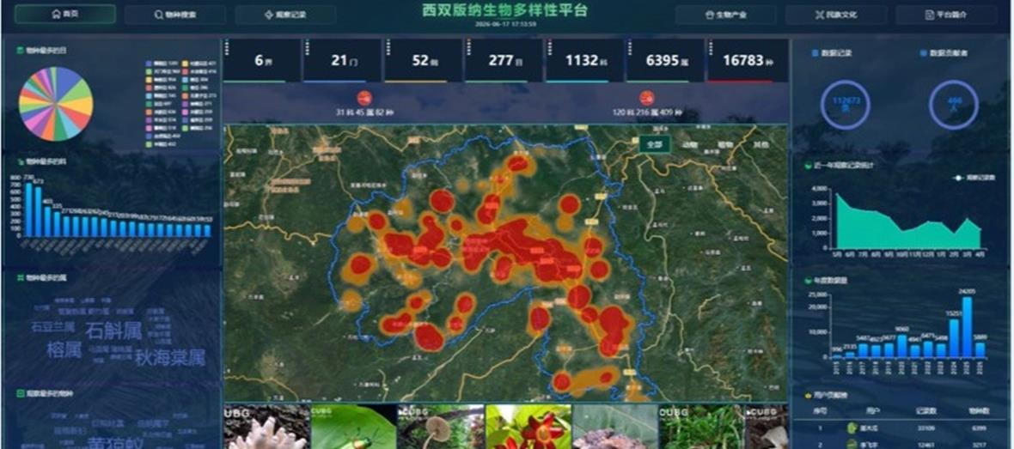Click the 52 纲 statistic card
This screenshot has width=1014, height=449.
click(424, 61)
